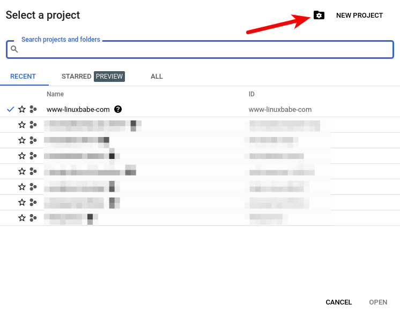Click the NEW PROJECT button

359,16
